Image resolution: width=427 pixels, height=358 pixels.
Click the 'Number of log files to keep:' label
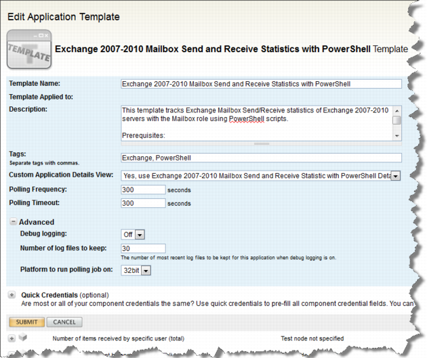coord(64,248)
